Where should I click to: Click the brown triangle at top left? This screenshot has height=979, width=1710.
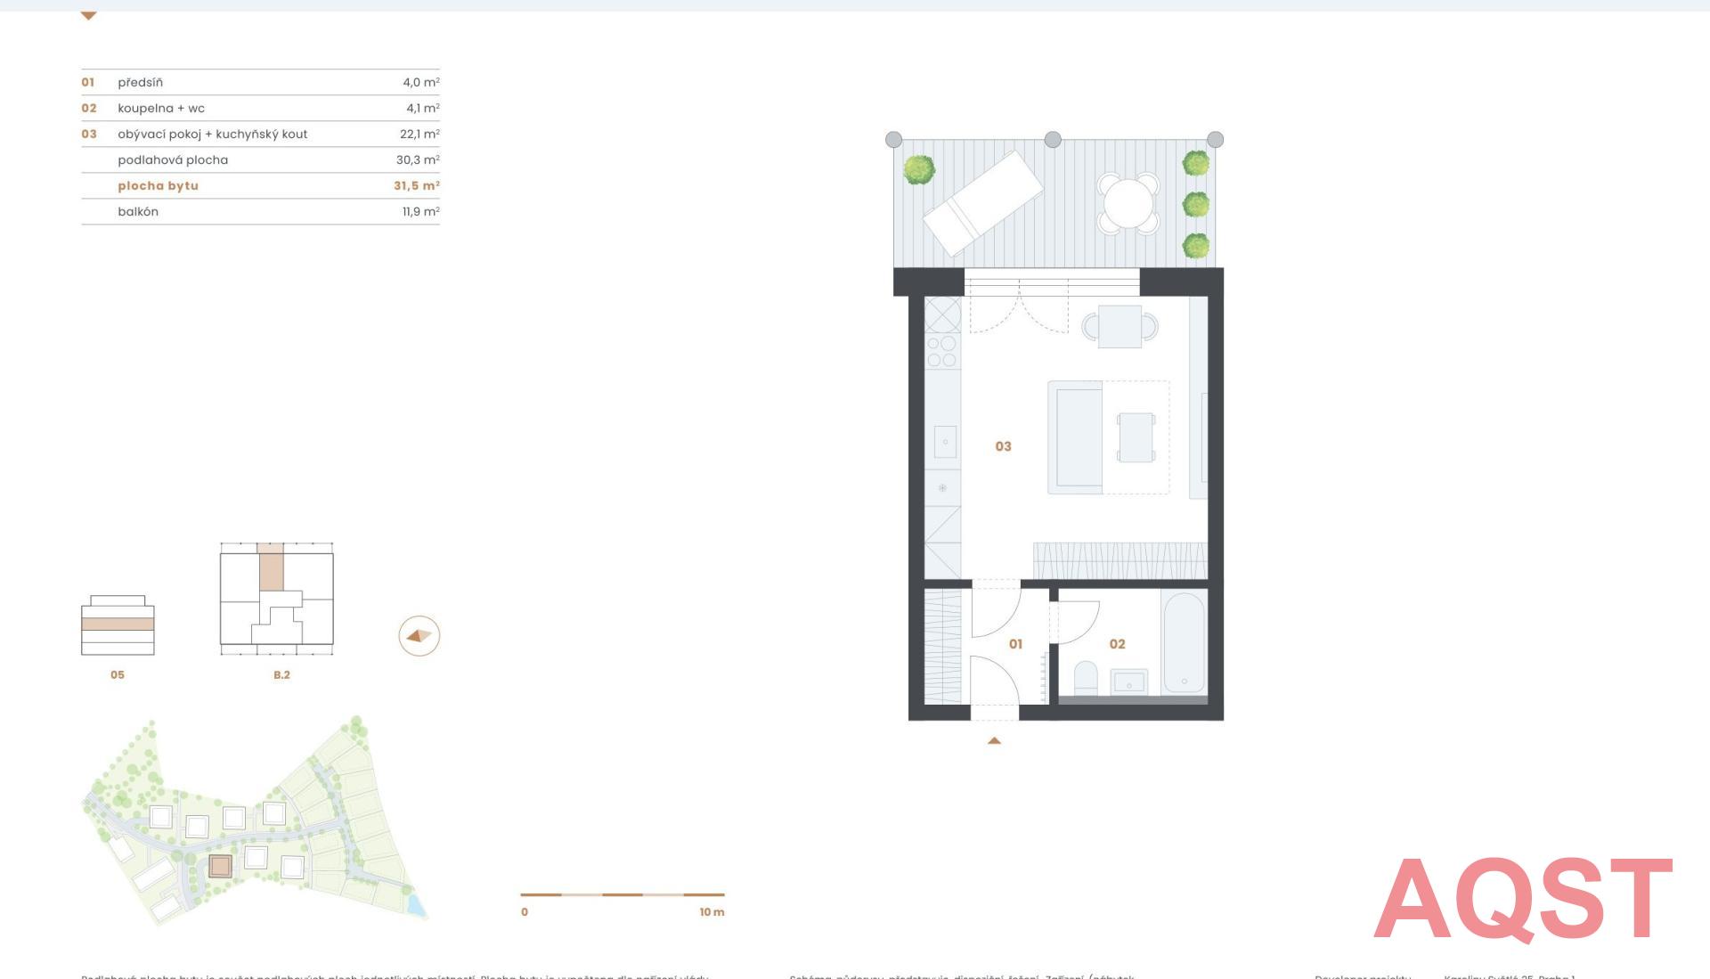[x=88, y=16]
